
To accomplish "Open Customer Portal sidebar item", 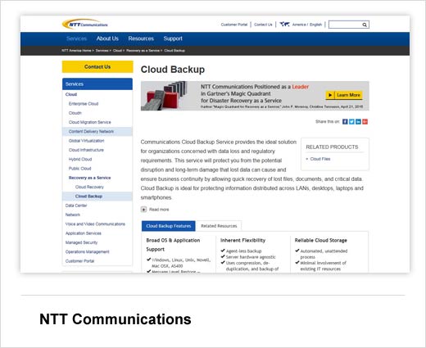I will tap(79, 261).
